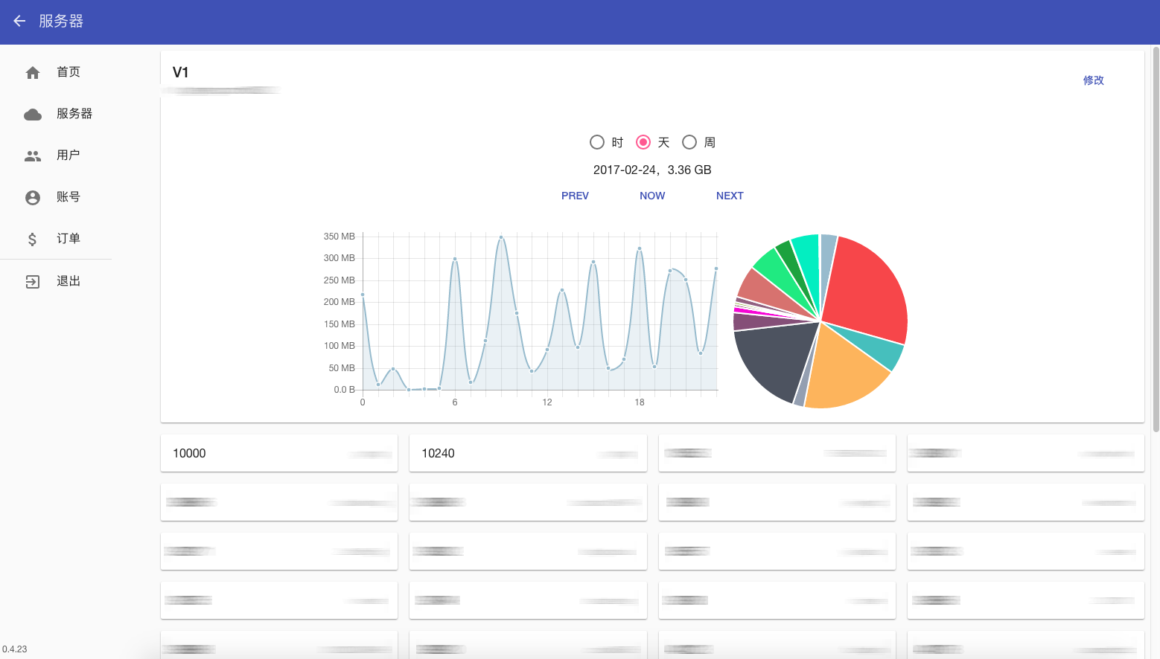Click the 服务器 header title
1160x659 pixels.
61,21
